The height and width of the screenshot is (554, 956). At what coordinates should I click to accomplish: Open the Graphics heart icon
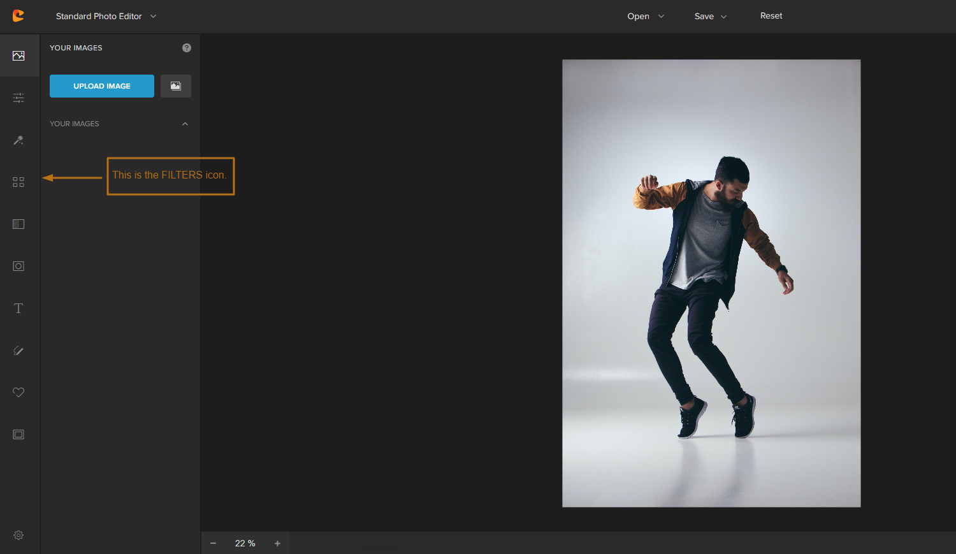pyautogui.click(x=18, y=393)
